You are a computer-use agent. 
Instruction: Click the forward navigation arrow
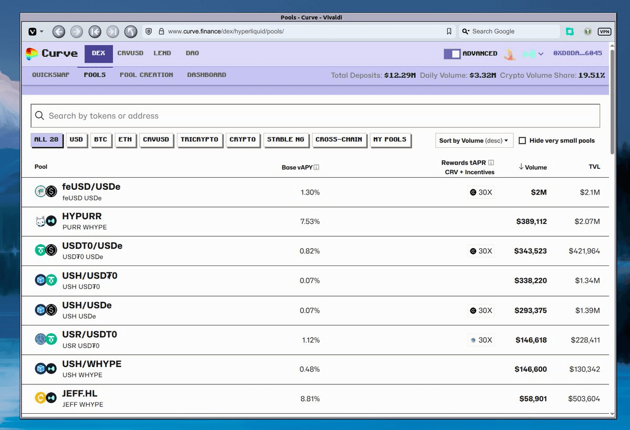[x=77, y=32]
